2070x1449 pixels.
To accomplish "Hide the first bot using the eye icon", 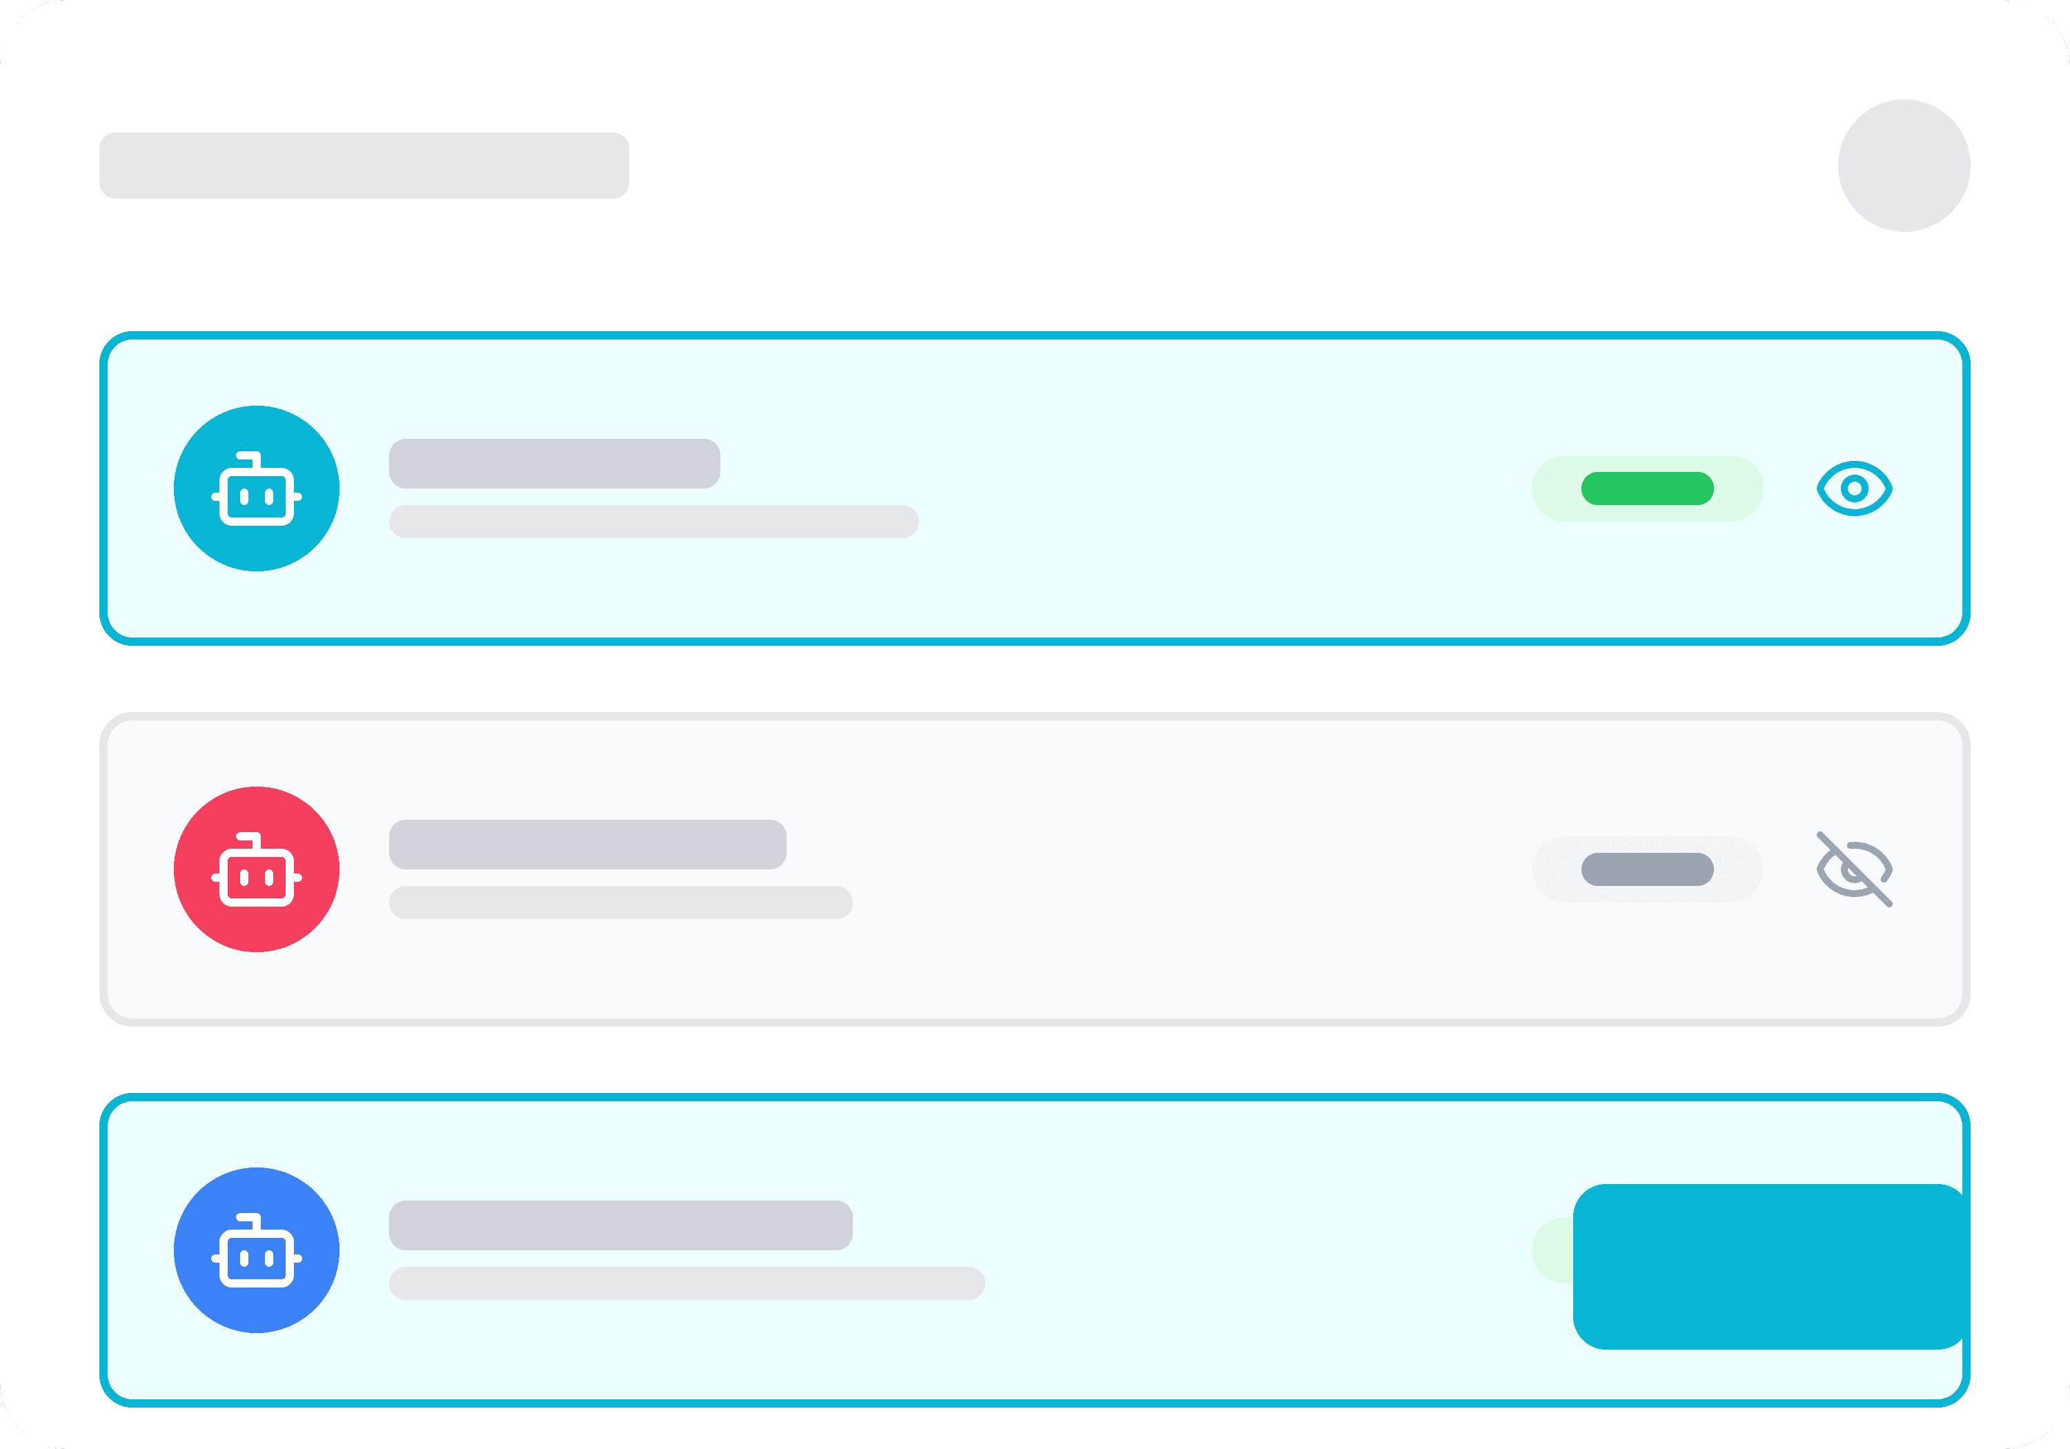I will coord(1853,488).
